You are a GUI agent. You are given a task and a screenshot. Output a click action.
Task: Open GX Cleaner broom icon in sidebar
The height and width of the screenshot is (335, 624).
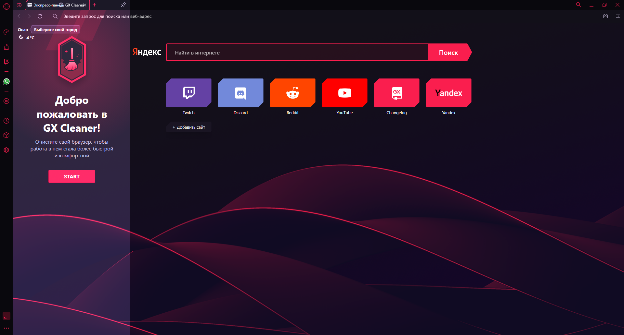6,47
